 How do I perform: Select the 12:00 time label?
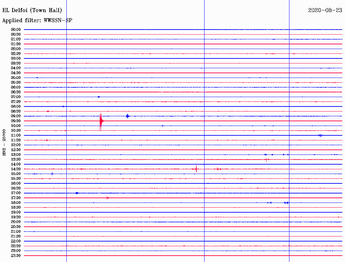16,145
